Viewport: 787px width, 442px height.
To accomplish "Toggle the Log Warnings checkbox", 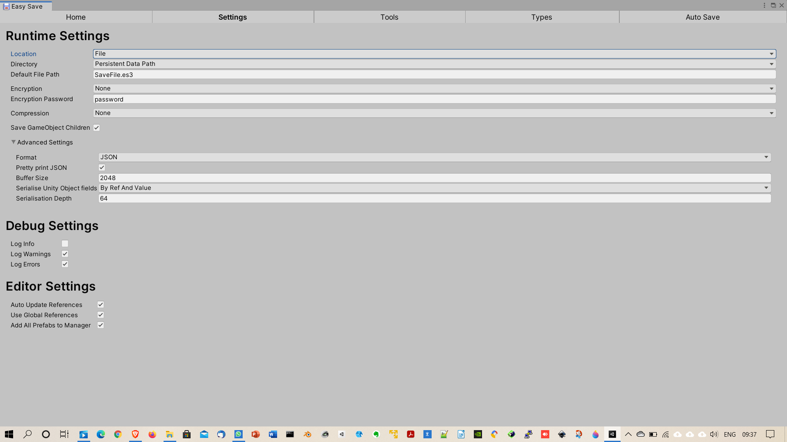I will coord(65,254).
